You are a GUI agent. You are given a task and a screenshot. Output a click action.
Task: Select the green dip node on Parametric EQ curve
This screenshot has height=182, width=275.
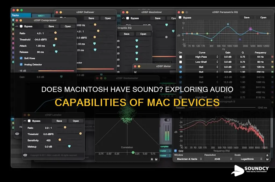[212, 40]
